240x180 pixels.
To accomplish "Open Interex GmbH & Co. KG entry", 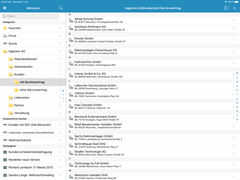I will click(x=153, y=75).
